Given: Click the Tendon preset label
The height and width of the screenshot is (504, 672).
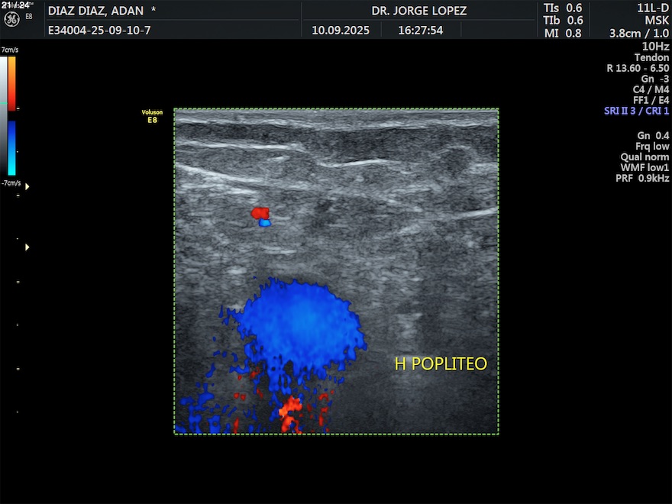Looking at the screenshot, I should tap(651, 57).
